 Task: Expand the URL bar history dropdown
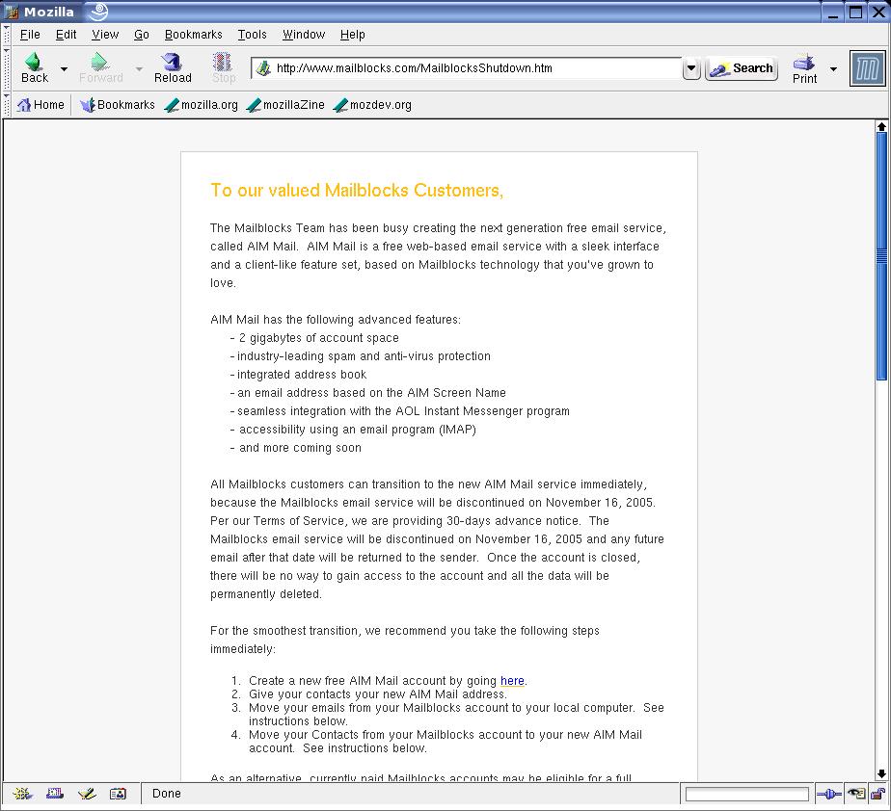[691, 68]
